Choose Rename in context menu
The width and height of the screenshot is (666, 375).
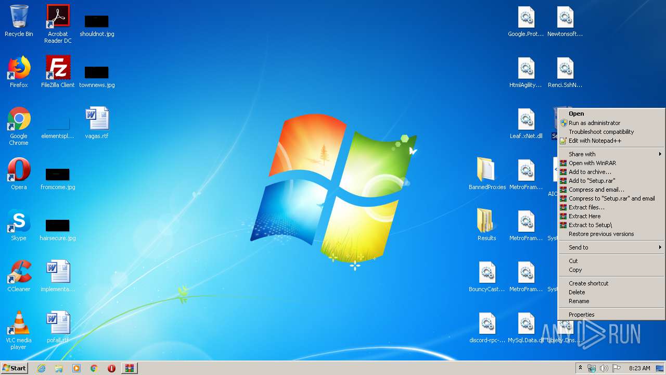click(x=611, y=301)
